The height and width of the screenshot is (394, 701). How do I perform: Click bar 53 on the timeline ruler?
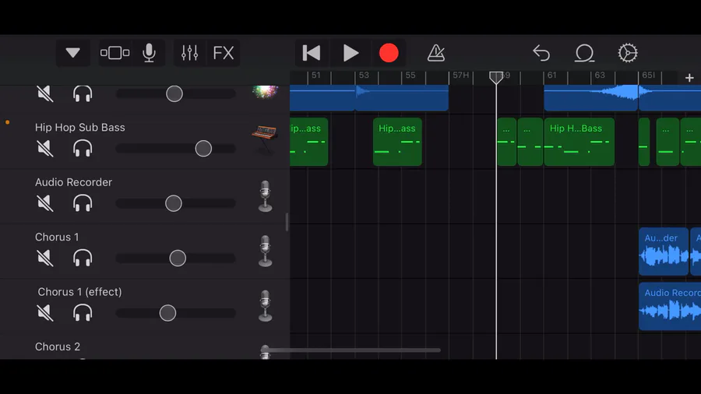364,76
